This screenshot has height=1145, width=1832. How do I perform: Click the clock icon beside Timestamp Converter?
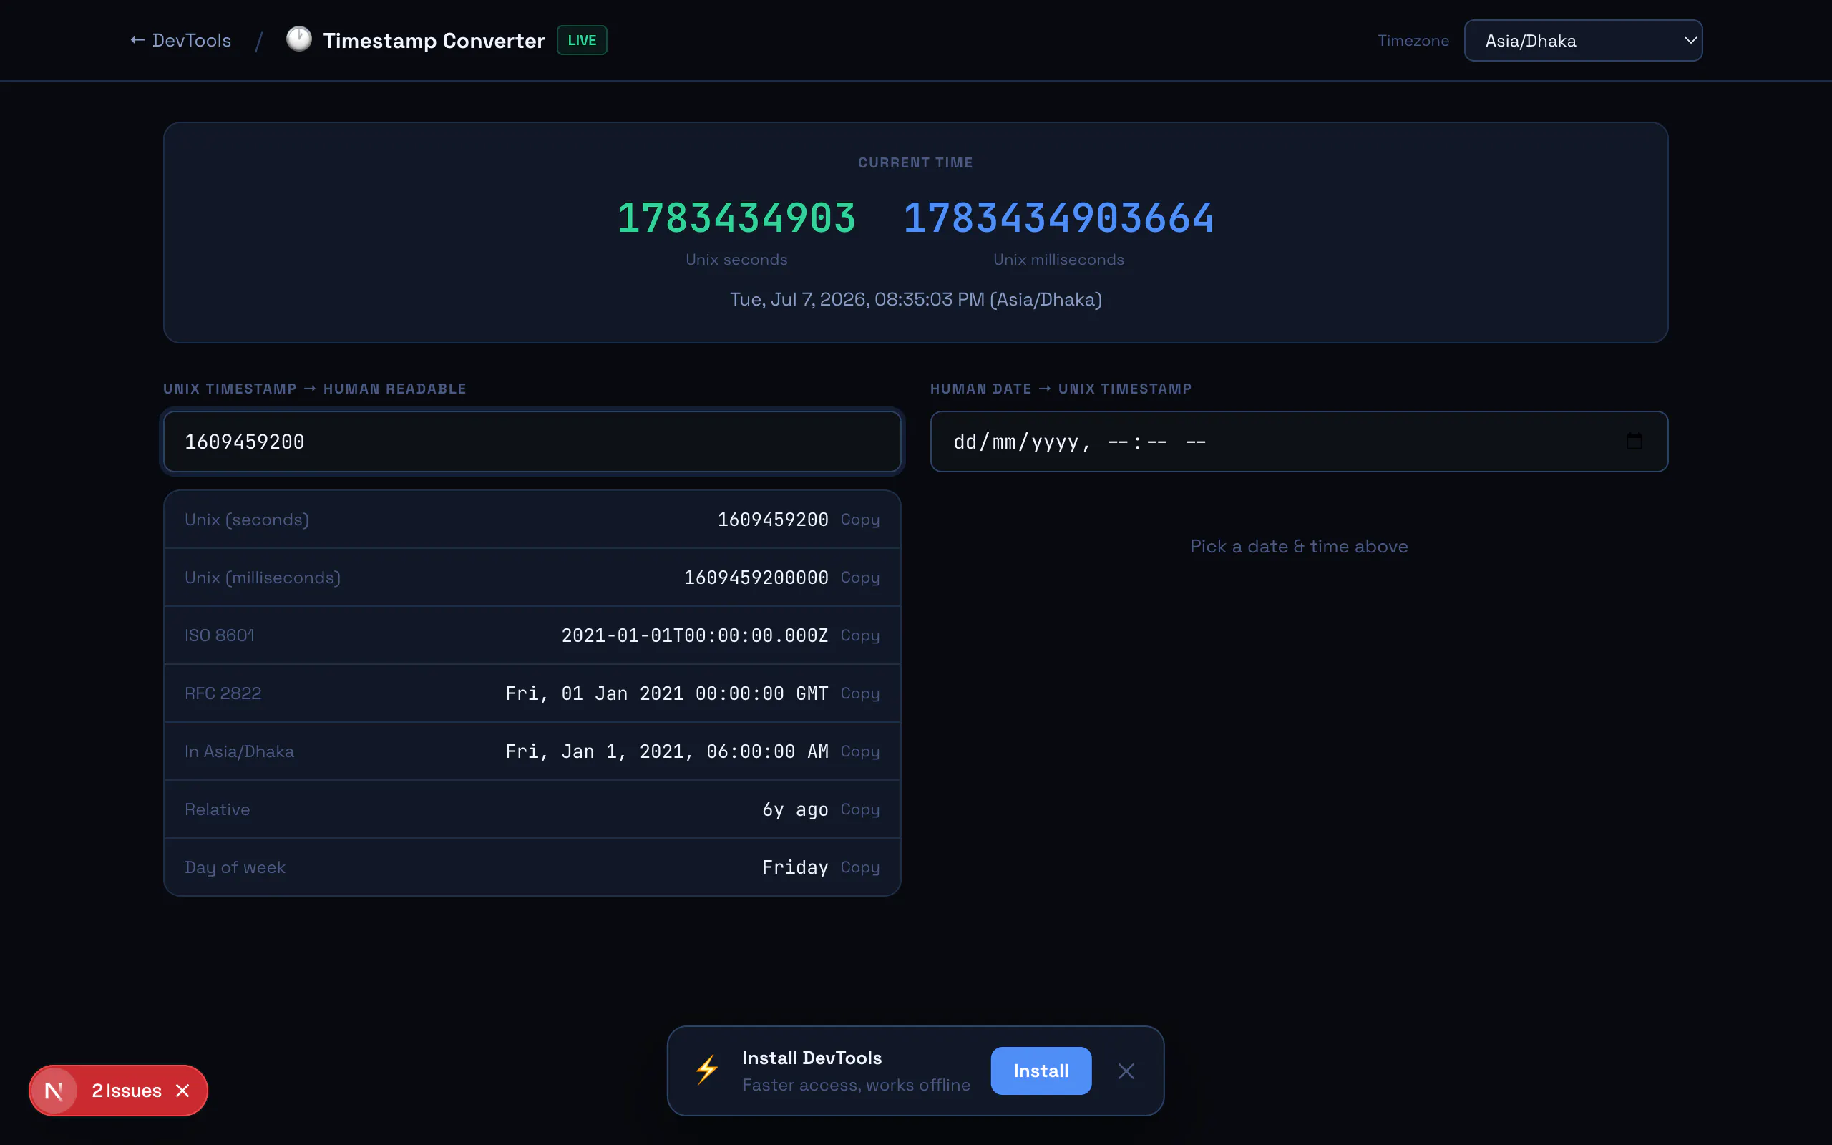[x=299, y=39]
